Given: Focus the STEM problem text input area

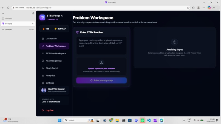Looking at the screenshot, I should [x=101, y=46].
